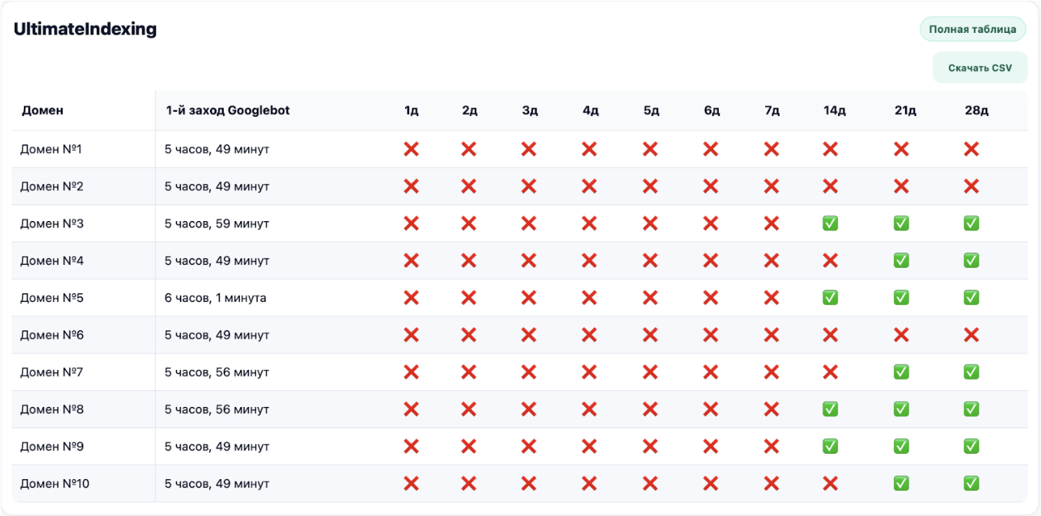Viewport: 1041px width, 516px height.
Task: Click the 6 часов, 1 минута cell
Action: coord(215,298)
